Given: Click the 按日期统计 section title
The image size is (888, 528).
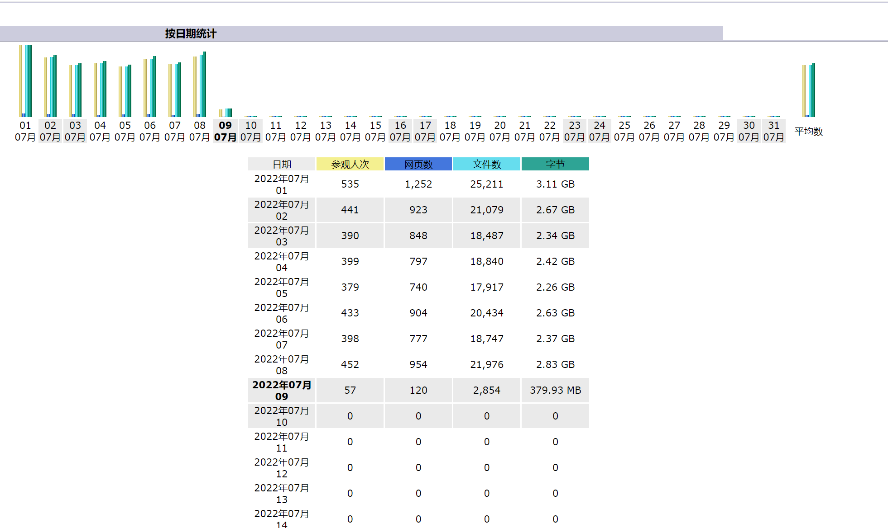Looking at the screenshot, I should (x=191, y=33).
